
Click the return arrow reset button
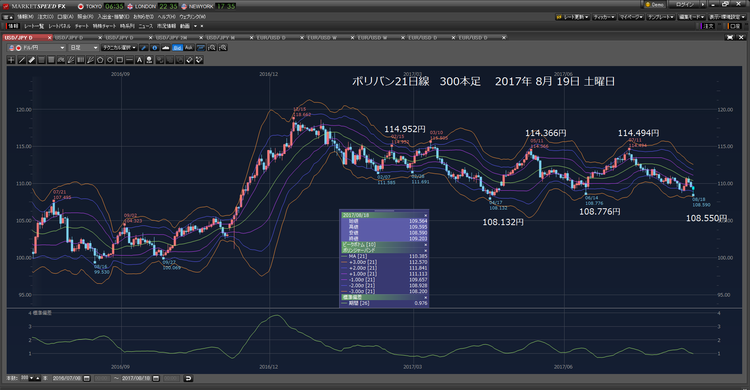188,378
